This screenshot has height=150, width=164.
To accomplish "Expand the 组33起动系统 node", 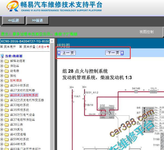I will click(2, 105).
